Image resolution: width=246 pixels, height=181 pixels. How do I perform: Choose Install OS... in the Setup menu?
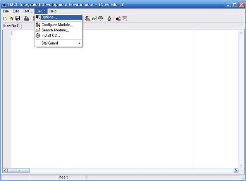(x=58, y=36)
